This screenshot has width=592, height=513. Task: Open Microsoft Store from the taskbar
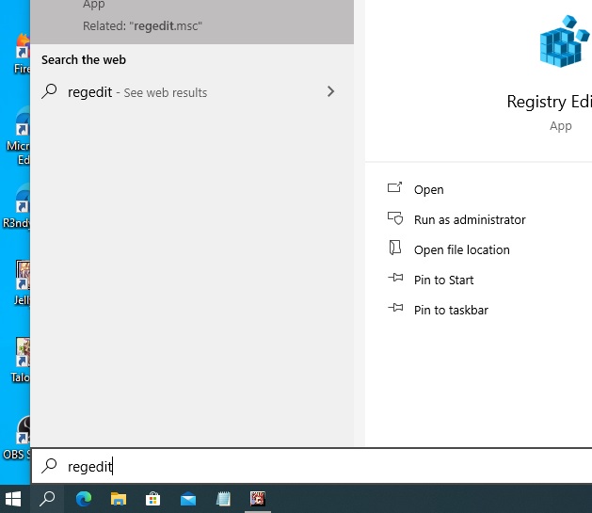pos(152,499)
